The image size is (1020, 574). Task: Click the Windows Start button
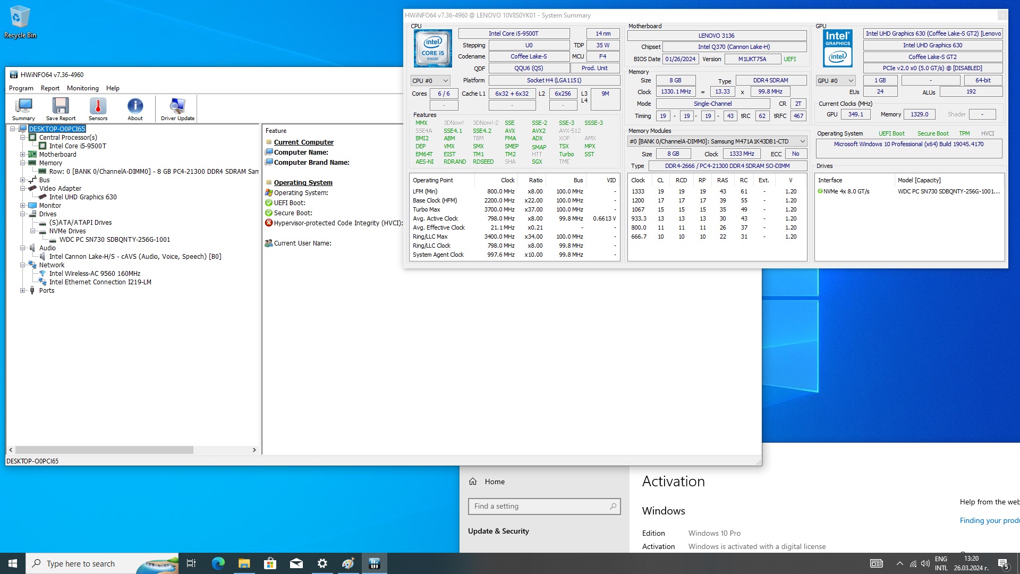coord(13,563)
